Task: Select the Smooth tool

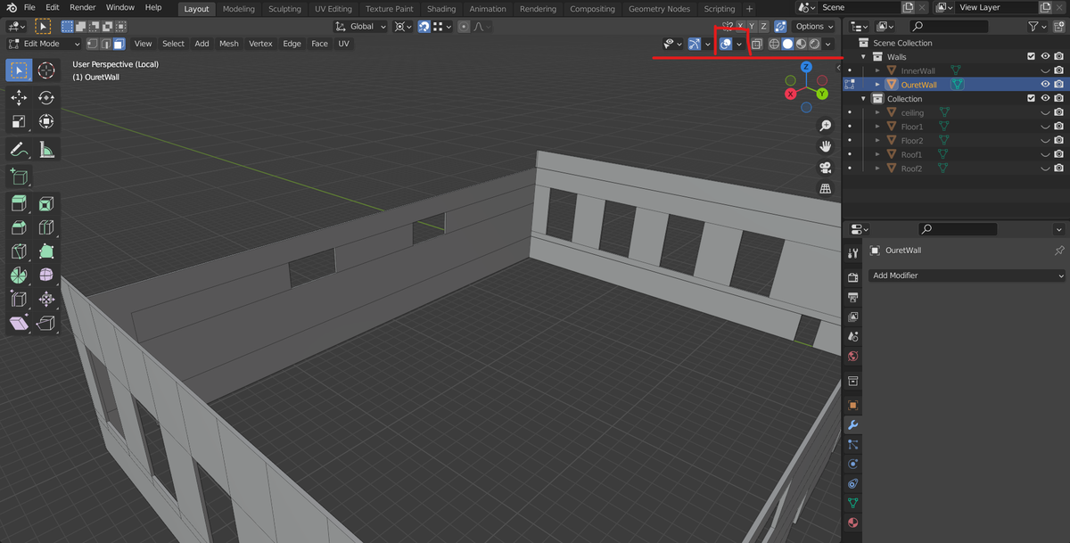Action: coord(46,276)
